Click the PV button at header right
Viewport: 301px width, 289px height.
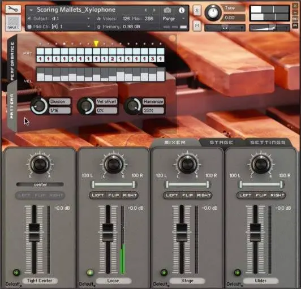295,25
